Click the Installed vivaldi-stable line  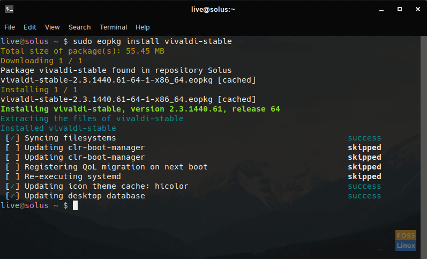58,128
